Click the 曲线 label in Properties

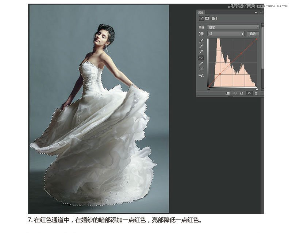pos(214,19)
